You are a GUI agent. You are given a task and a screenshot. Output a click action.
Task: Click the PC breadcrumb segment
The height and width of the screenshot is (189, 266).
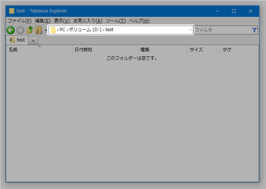[x=62, y=30]
